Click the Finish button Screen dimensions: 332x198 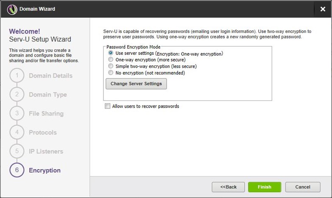265,187
